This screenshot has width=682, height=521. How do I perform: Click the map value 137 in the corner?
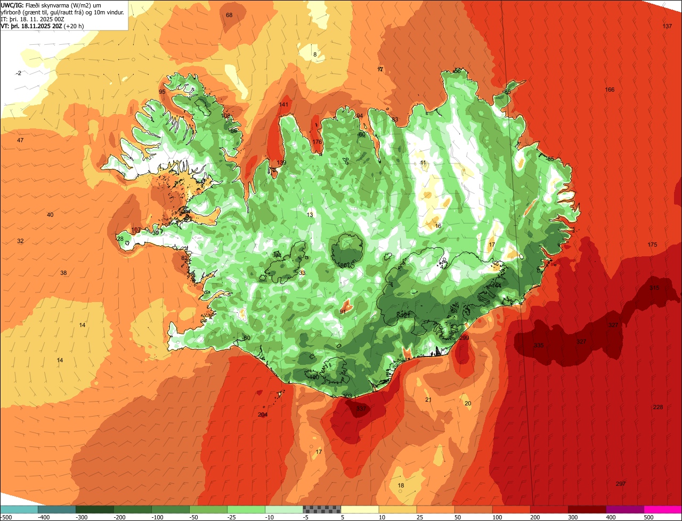[667, 26]
